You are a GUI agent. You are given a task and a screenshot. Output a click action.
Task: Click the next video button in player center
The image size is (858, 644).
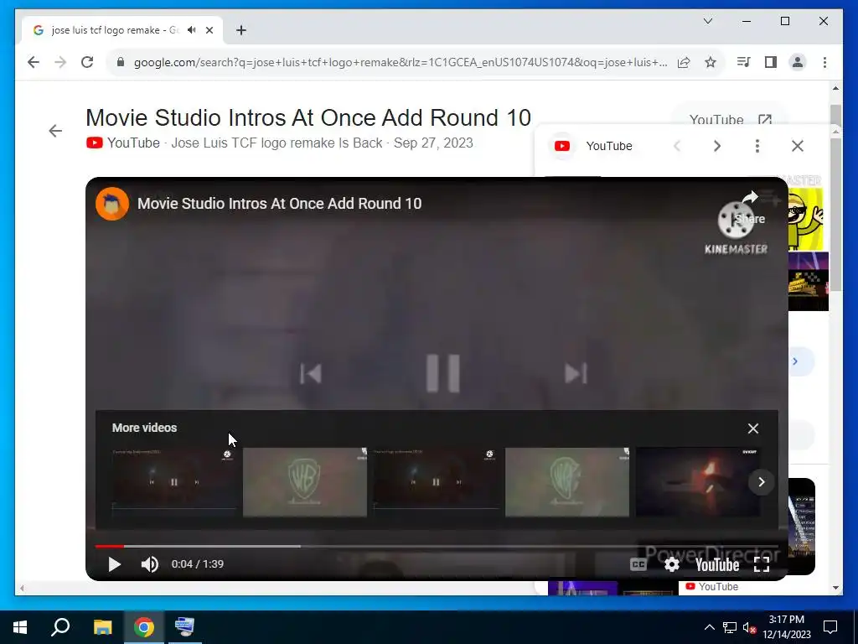[x=576, y=374]
